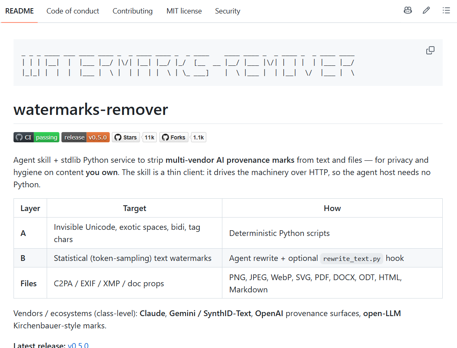Open the README outline list icon
This screenshot has height=348, width=457.
point(446,11)
